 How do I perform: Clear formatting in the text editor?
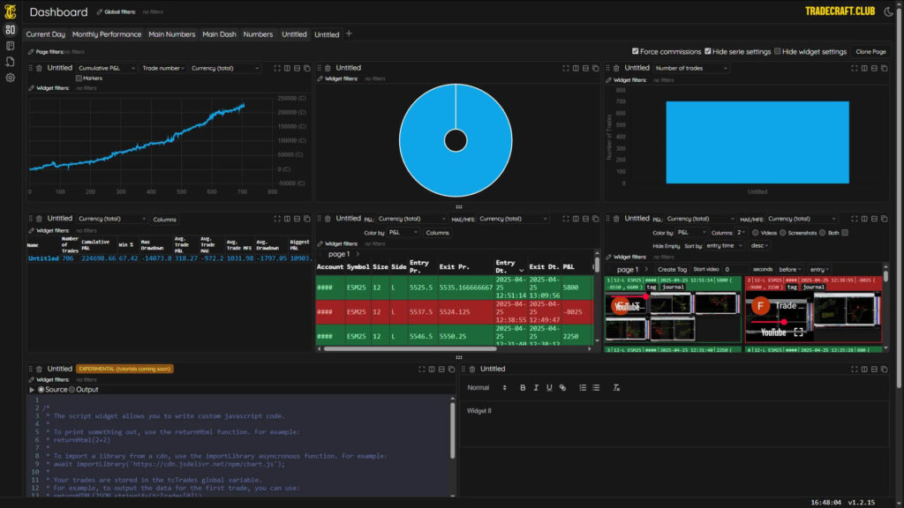coord(616,388)
